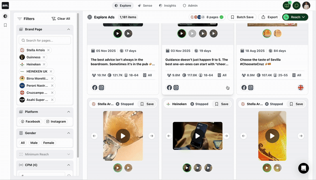Switch to the Insights tab
This screenshot has height=180, width=316.
point(167,6)
